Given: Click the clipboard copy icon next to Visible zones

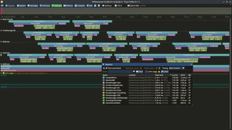Looking at the screenshot, I should pyautogui.click(x=159, y=68).
